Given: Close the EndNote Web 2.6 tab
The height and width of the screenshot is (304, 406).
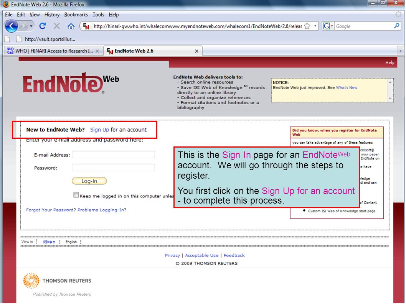Looking at the screenshot, I should (196, 51).
